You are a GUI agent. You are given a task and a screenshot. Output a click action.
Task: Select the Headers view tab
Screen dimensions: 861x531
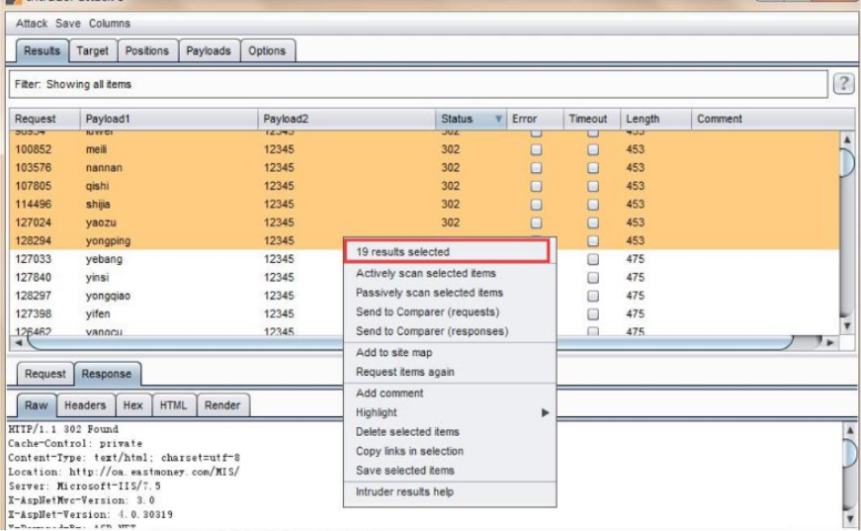click(85, 405)
